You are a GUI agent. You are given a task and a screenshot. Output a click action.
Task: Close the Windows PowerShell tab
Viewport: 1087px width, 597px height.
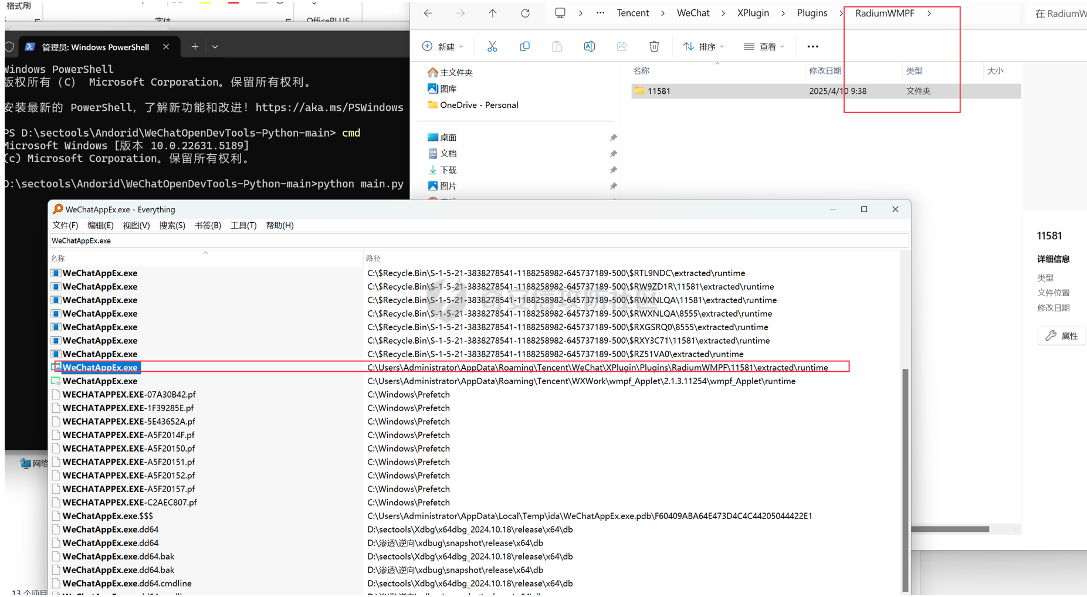pyautogui.click(x=166, y=47)
